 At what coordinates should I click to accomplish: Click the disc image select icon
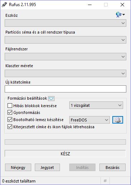point(118,120)
